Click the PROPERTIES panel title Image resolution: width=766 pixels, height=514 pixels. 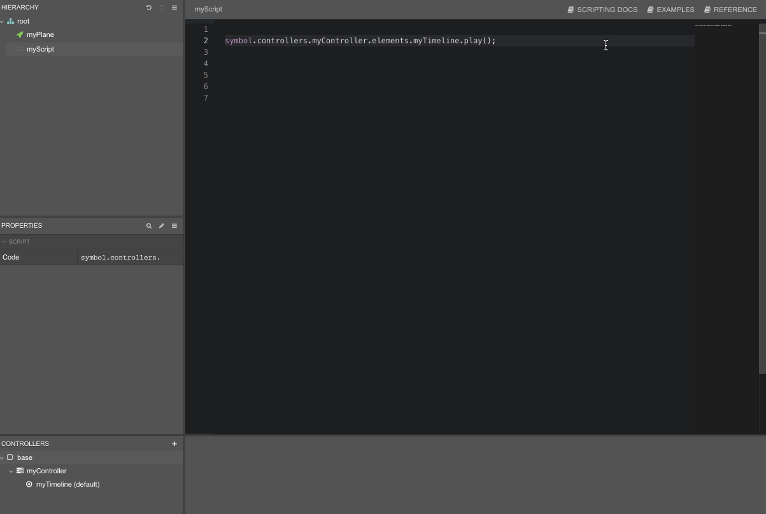click(22, 226)
